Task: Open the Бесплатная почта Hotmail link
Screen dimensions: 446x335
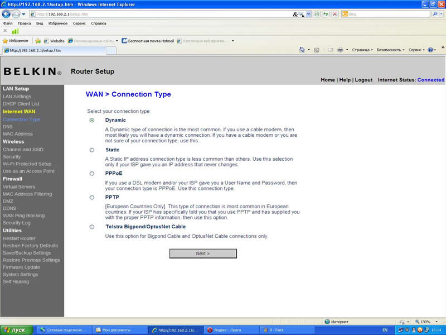Action: (148, 41)
